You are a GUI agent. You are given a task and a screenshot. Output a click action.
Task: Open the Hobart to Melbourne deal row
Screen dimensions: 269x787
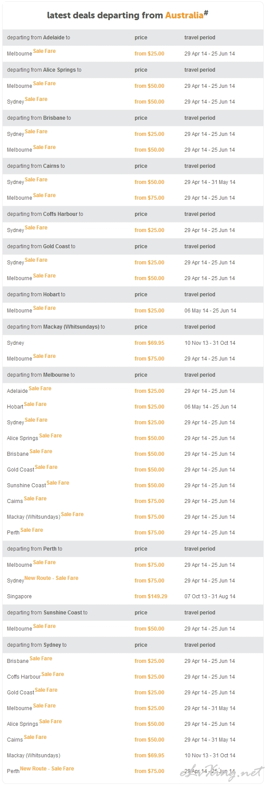tap(133, 311)
